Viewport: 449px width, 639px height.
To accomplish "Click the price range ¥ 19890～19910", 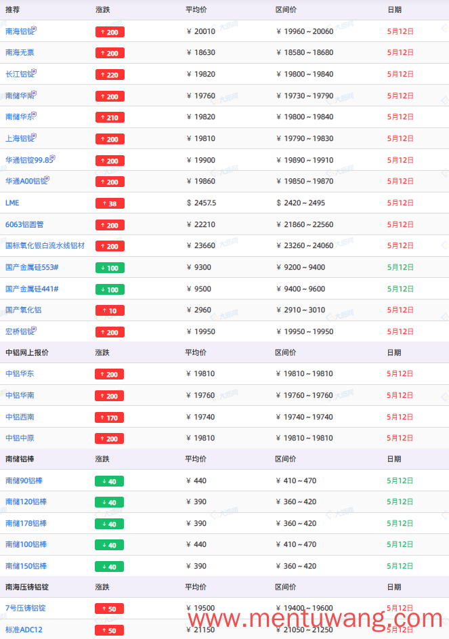I will [305, 160].
